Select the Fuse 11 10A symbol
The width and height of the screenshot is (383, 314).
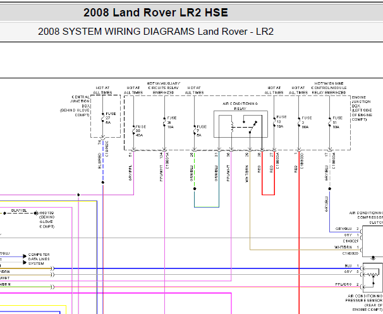pyautogui.click(x=329, y=122)
